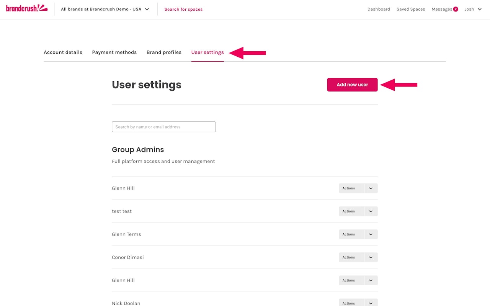Click the Brandcrush logo

27,8
